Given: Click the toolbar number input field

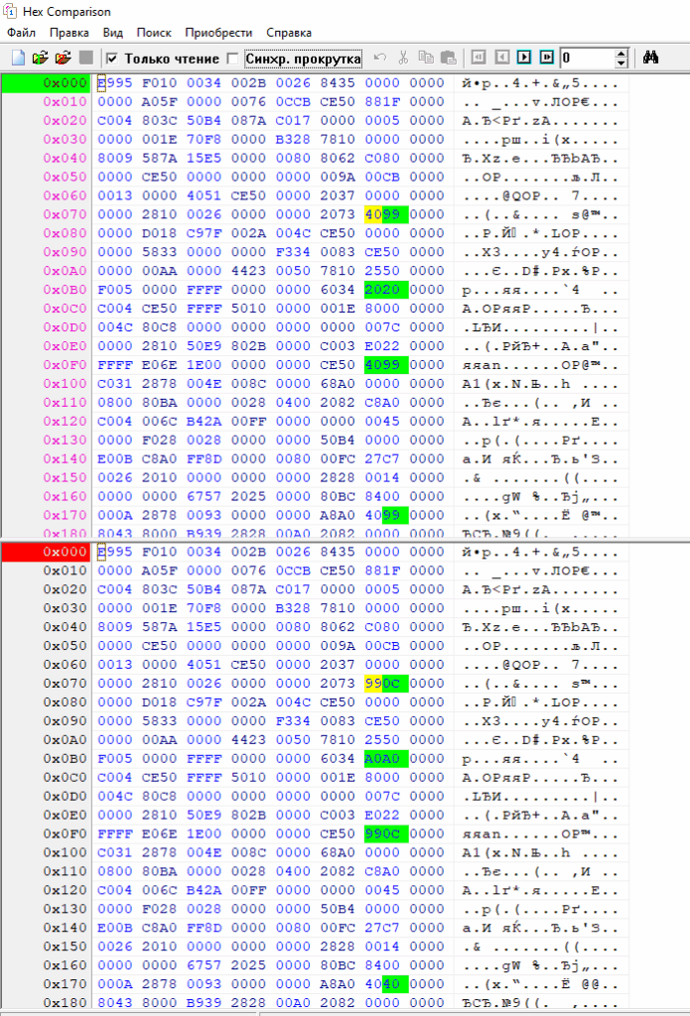Looking at the screenshot, I should (587, 58).
